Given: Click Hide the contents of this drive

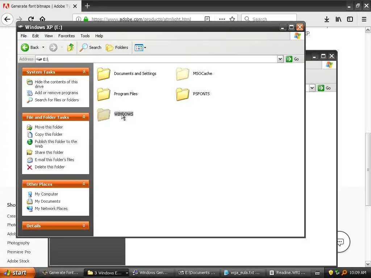Looking at the screenshot, I should 56,84.
